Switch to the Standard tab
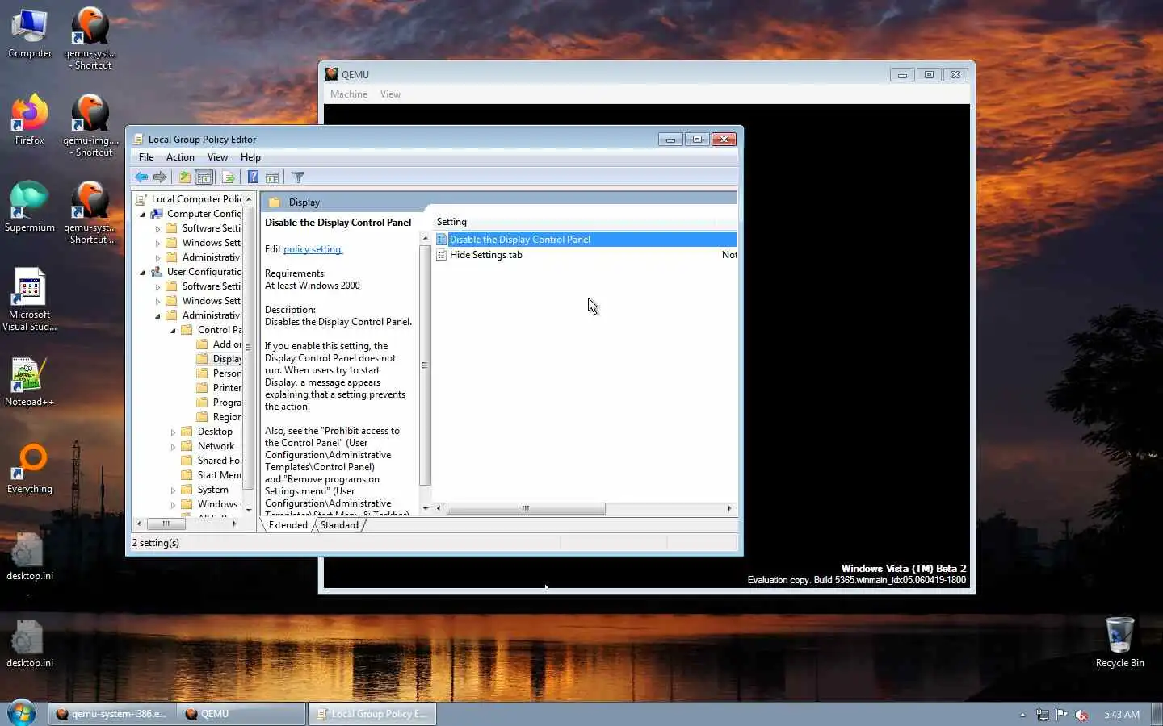 (x=339, y=525)
